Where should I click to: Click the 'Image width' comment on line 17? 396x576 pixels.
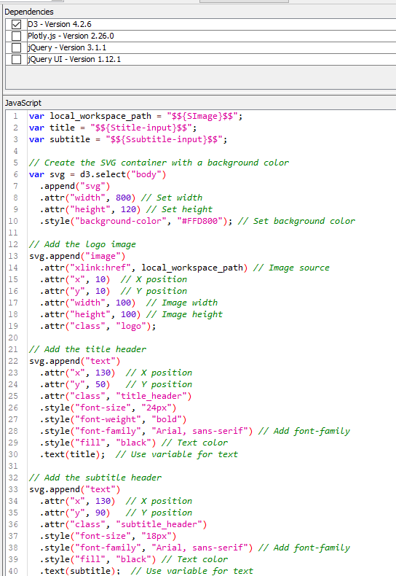coord(182,303)
